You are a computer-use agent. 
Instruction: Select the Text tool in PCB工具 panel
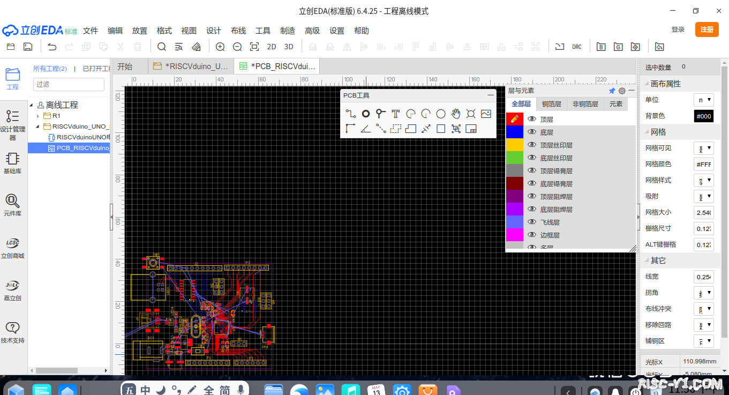coord(395,114)
